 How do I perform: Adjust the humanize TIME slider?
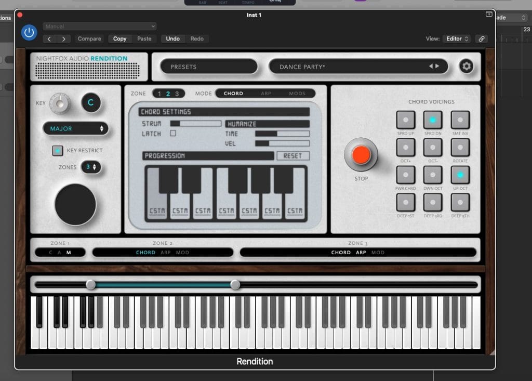pyautogui.click(x=282, y=134)
